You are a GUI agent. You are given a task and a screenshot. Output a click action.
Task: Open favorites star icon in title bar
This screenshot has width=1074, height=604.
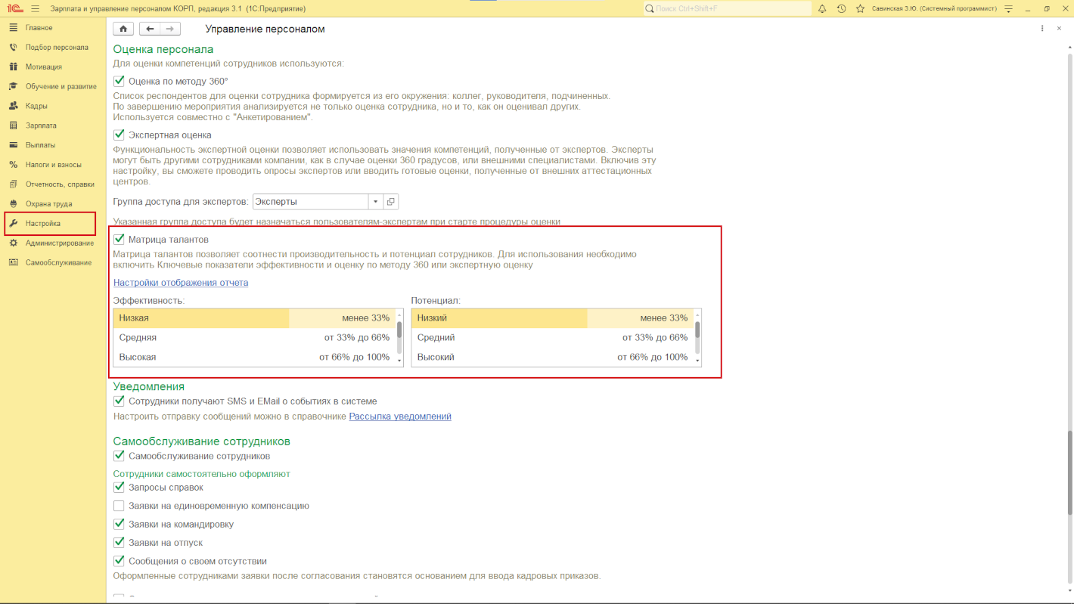[x=860, y=9]
